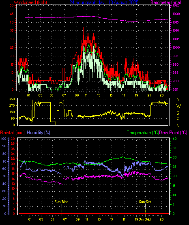189x225 pixels.
Task: Click barometer axis value 995
Action: pyautogui.click(x=176, y=56)
